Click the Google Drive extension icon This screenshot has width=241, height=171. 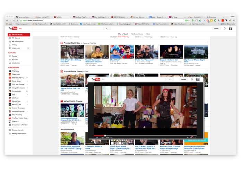click(x=200, y=20)
